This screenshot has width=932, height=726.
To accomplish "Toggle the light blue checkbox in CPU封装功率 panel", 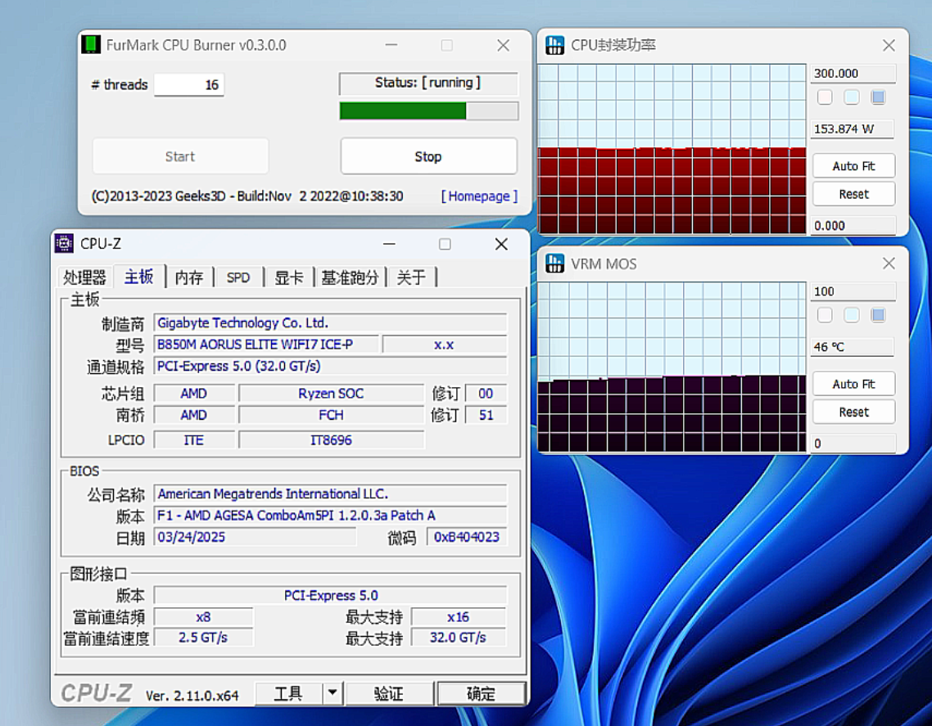I will 852,97.
